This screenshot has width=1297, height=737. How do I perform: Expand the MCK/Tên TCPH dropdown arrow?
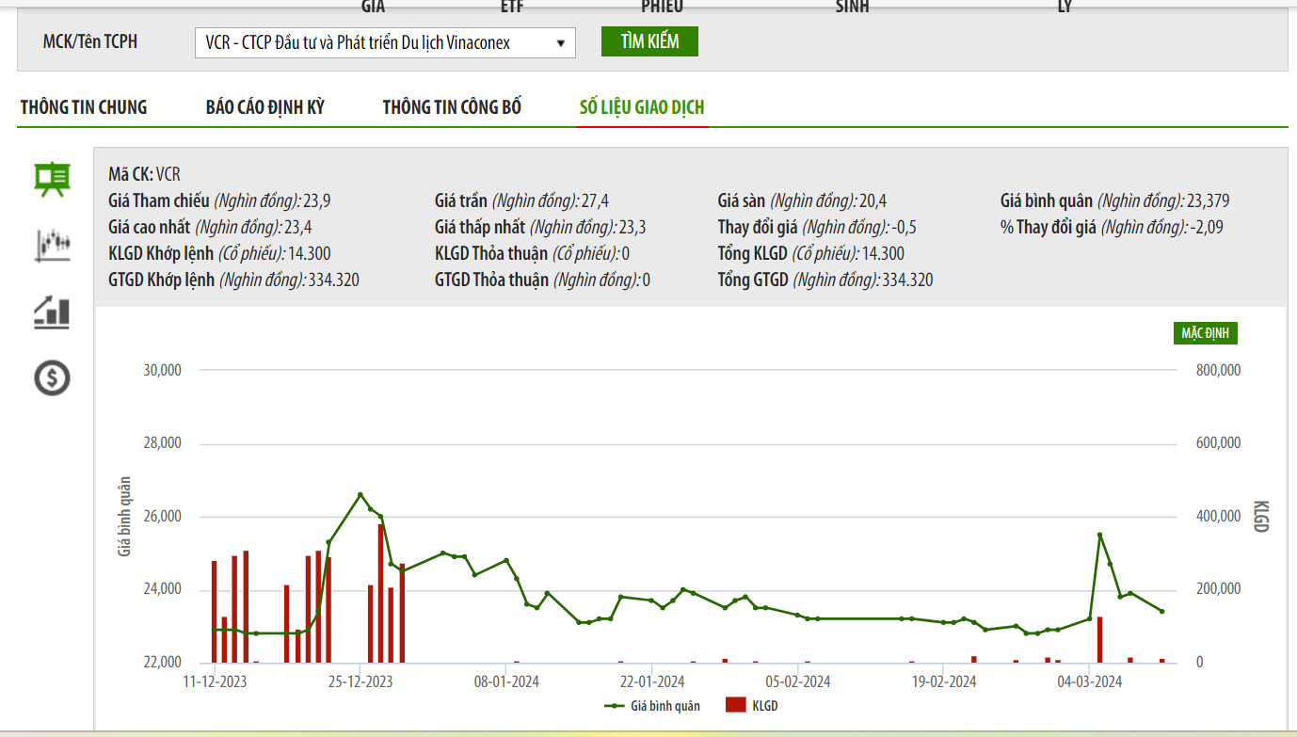tap(561, 42)
